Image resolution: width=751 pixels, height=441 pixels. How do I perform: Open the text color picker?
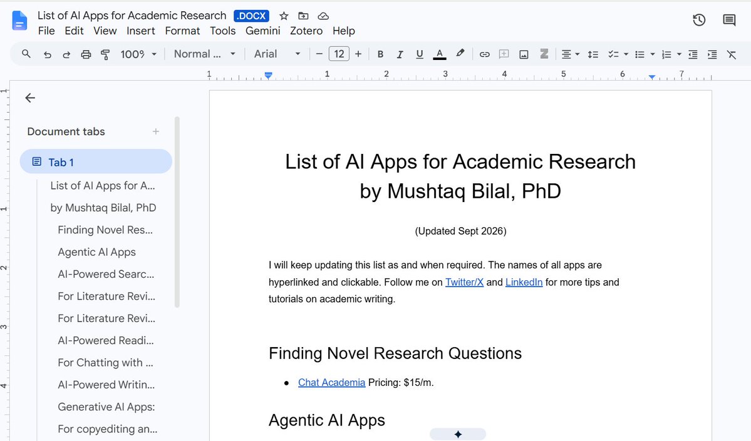(x=440, y=54)
